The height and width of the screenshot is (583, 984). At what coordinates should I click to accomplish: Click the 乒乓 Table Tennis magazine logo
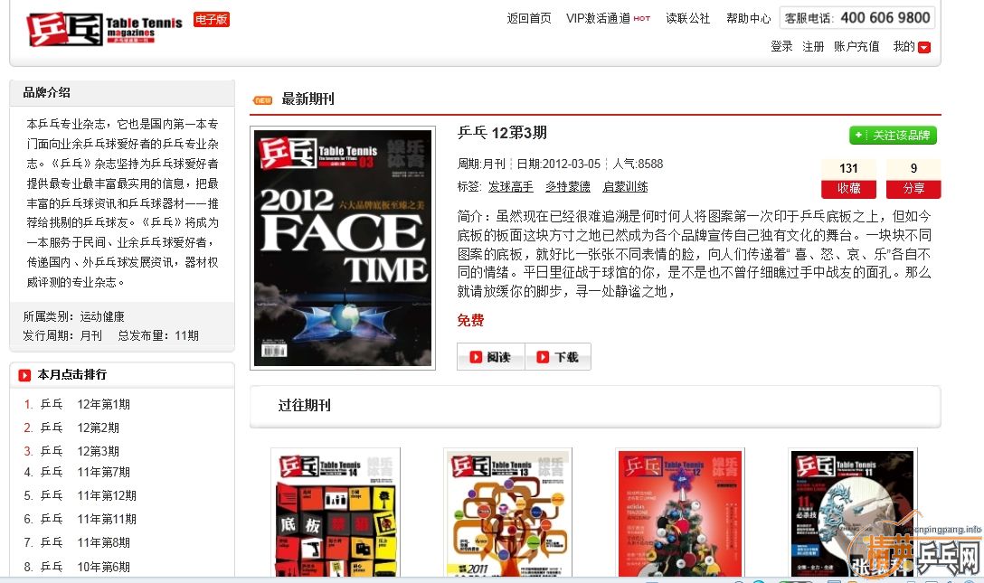tap(104, 29)
